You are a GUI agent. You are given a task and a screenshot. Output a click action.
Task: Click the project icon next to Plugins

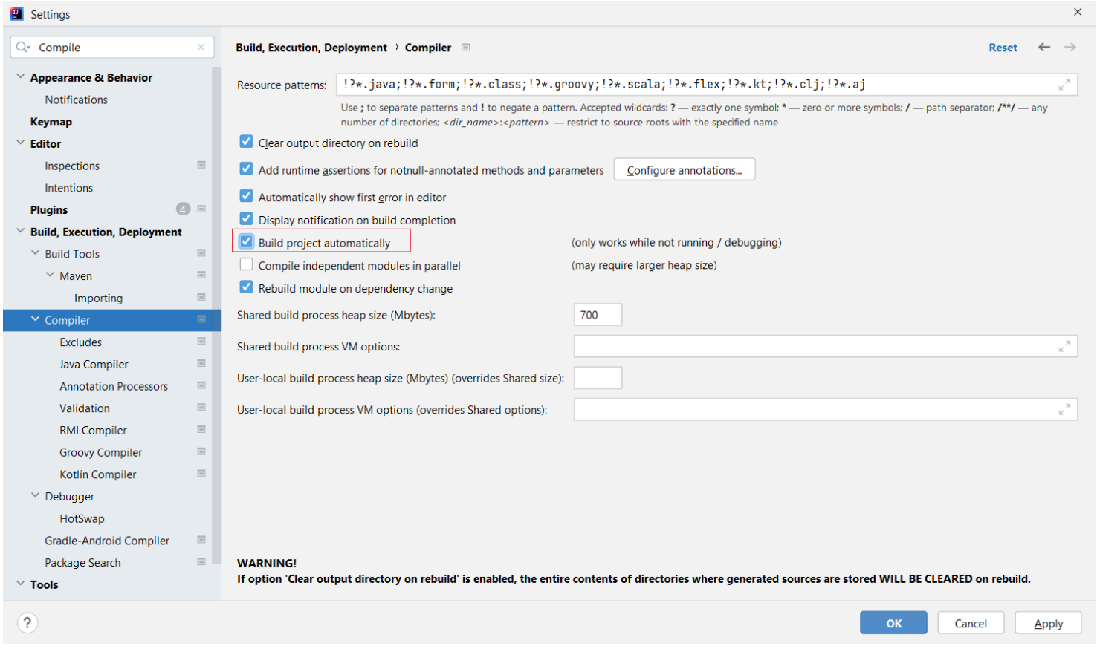201,209
